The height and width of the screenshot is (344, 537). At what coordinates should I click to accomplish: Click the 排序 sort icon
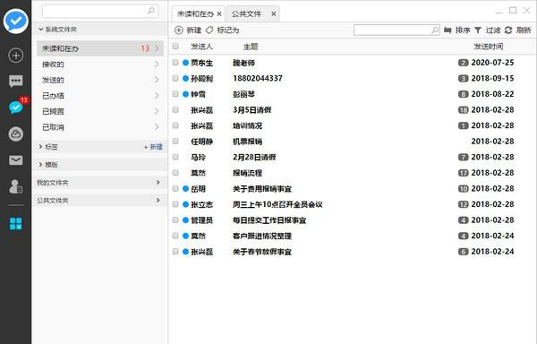tap(447, 30)
